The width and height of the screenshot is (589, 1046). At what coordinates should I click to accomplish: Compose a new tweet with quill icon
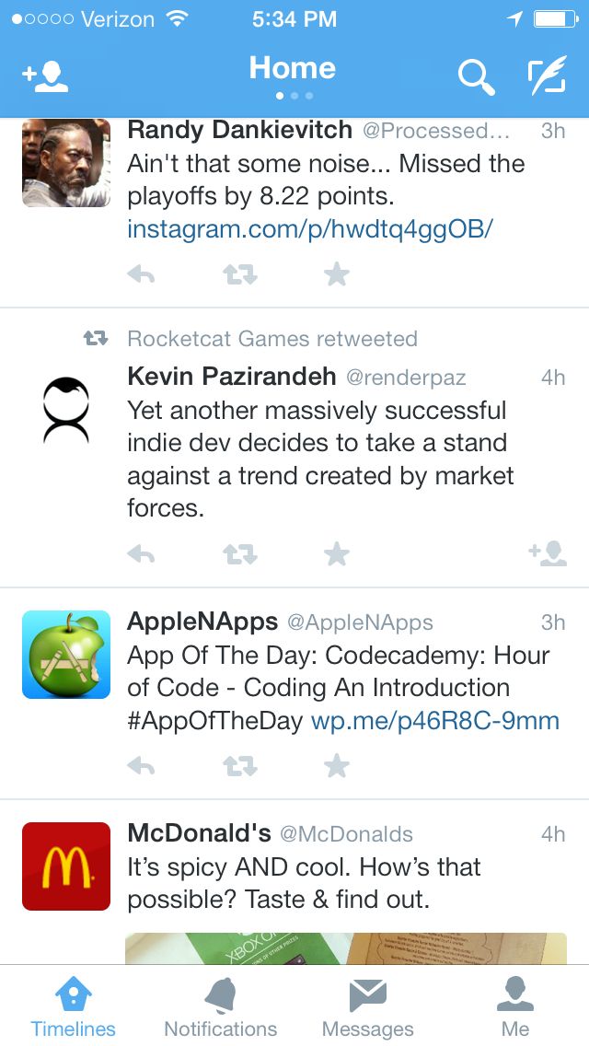[547, 74]
